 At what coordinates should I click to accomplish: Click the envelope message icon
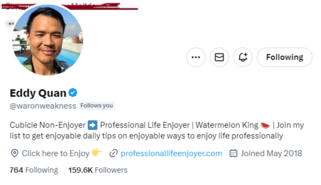[219, 57]
